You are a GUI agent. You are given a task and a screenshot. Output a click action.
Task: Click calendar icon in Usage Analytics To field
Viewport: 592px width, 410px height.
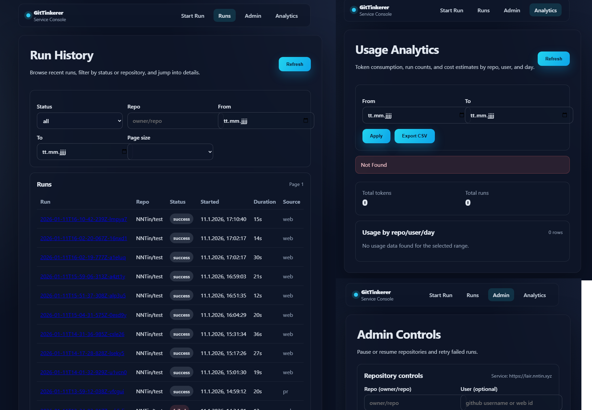564,115
